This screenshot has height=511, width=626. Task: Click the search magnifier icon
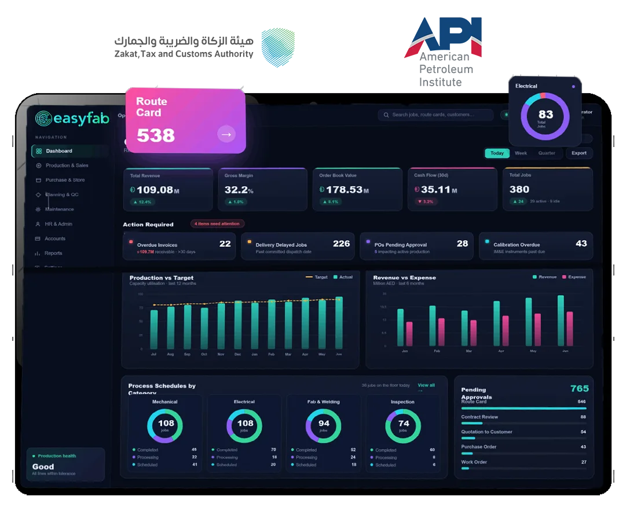tap(386, 115)
